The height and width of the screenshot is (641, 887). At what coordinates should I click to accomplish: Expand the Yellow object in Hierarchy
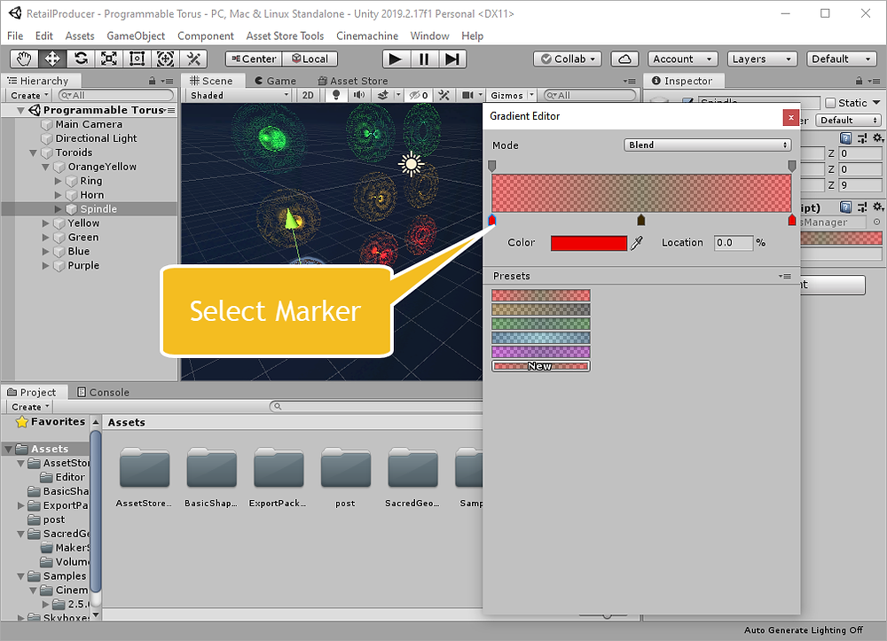coord(46,223)
